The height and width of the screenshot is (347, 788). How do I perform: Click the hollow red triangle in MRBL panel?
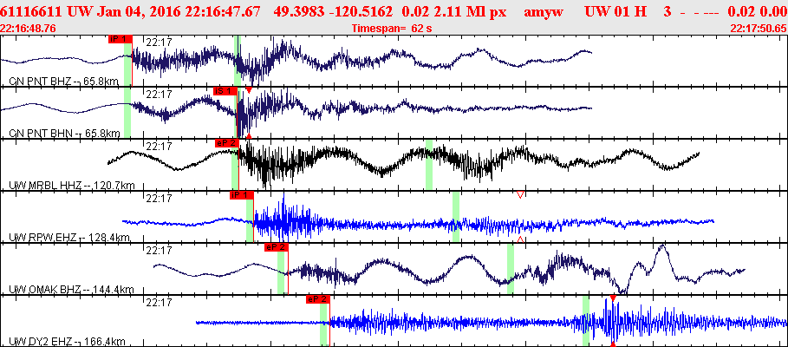pos(520,194)
